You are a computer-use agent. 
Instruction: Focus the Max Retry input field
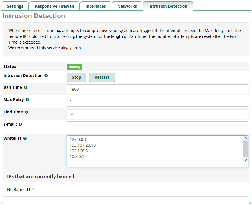coord(157,102)
